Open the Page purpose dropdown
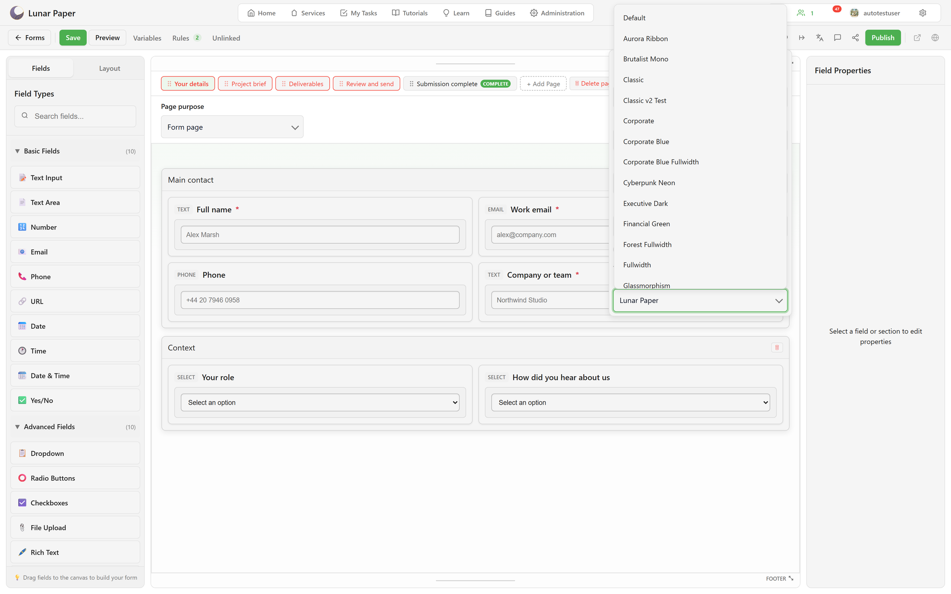 click(x=232, y=127)
